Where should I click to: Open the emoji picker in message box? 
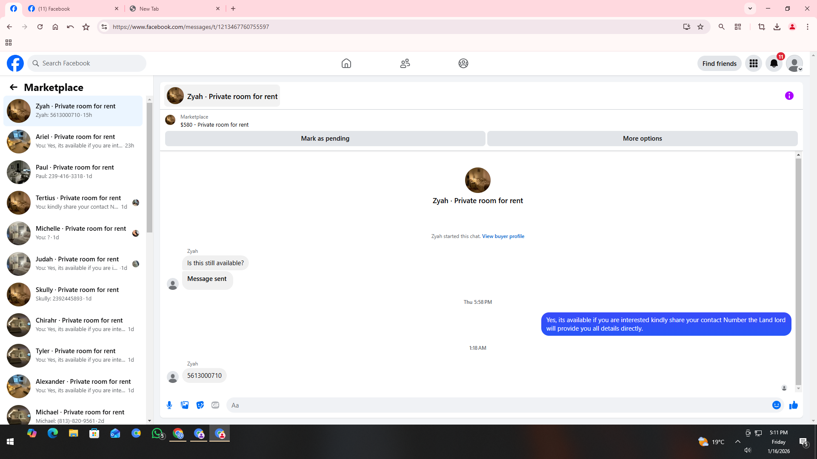click(776, 405)
